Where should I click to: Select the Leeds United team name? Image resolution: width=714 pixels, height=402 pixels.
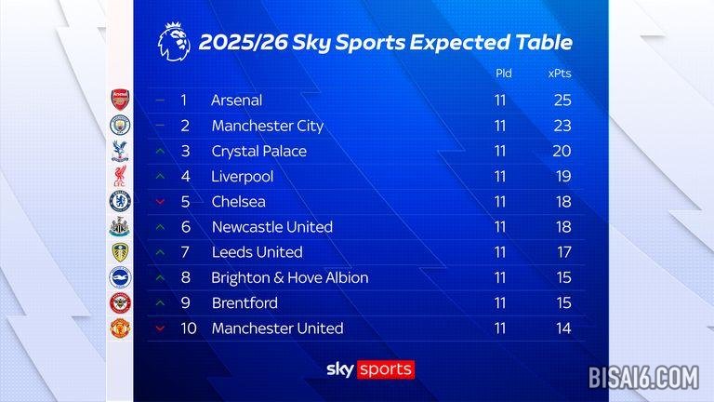(x=257, y=252)
